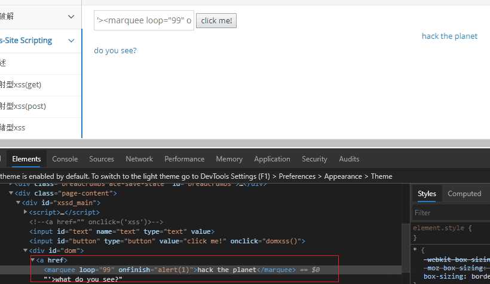The width and height of the screenshot is (490, 284).
Task: Select the input id="text" DOM row
Action: coord(122,231)
